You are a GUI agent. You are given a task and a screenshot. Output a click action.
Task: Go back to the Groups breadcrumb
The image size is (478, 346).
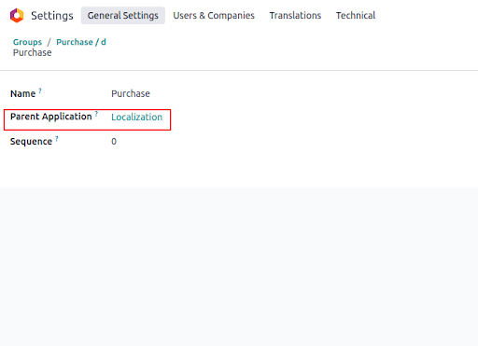click(x=27, y=42)
